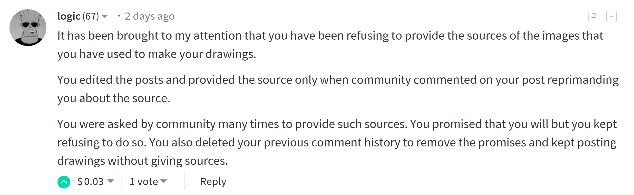Open logic's profile avatar
The image size is (634, 195).
click(x=28, y=28)
